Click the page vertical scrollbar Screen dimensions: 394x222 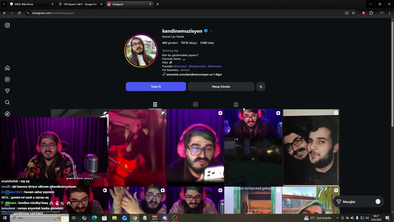[392, 74]
